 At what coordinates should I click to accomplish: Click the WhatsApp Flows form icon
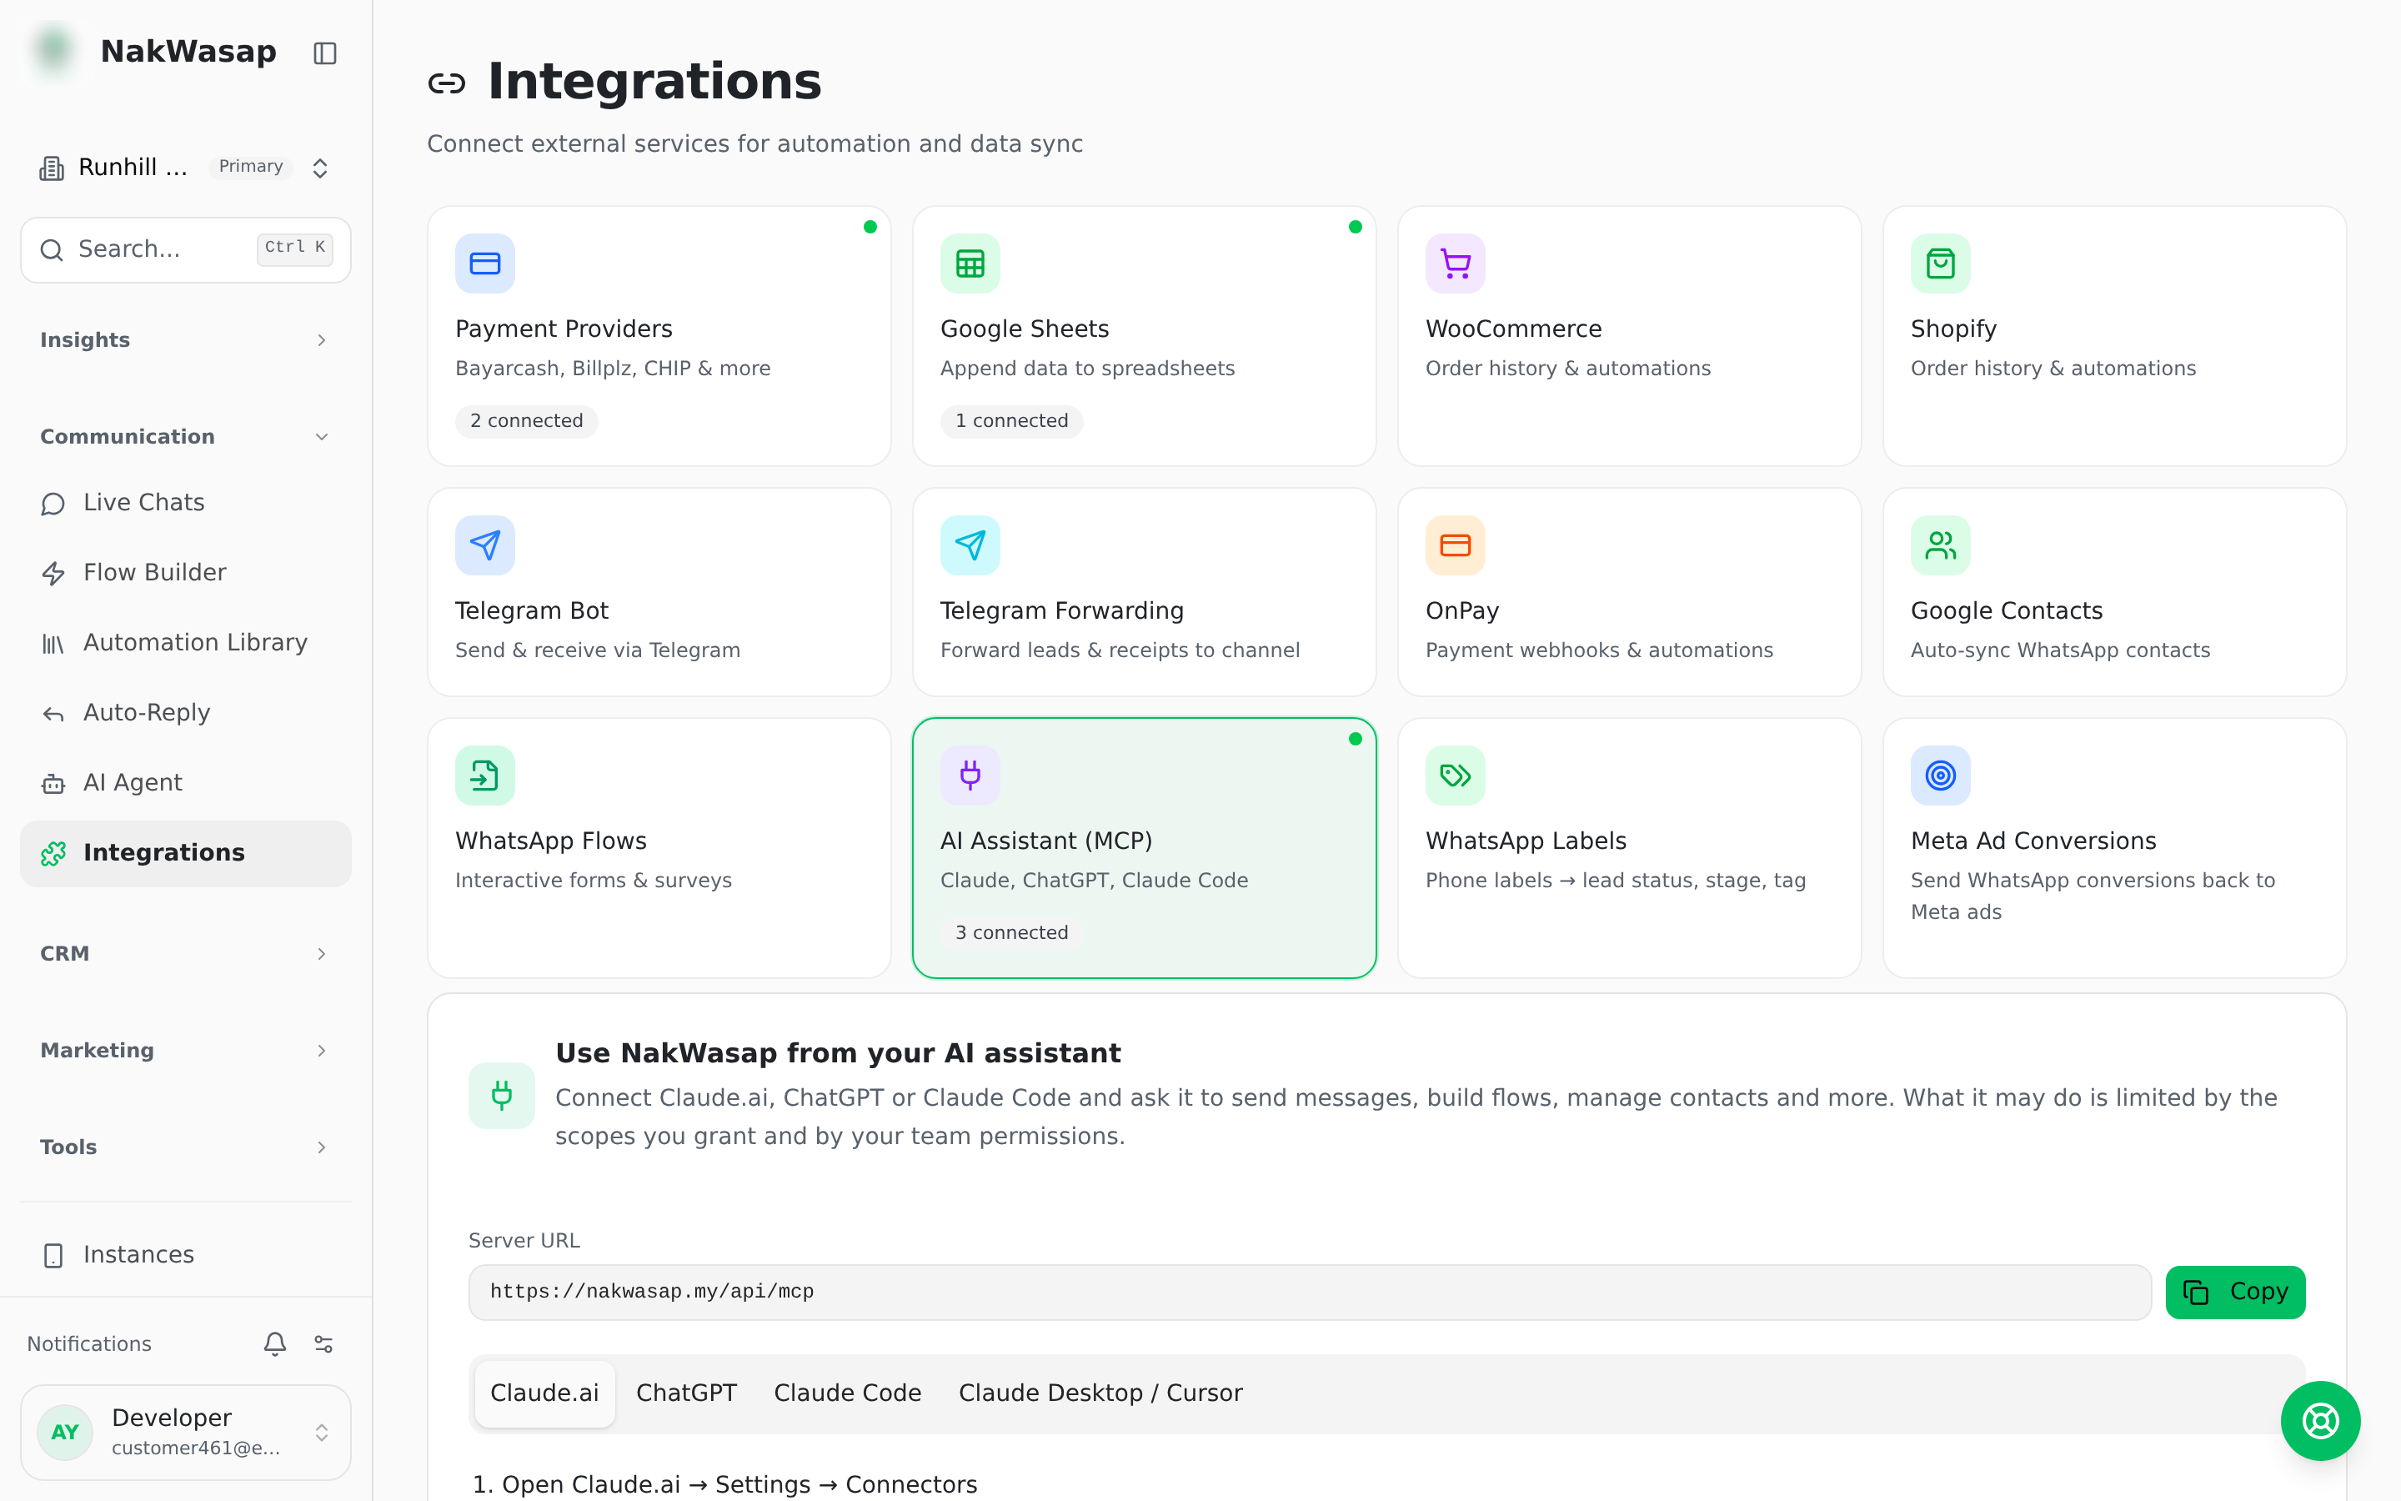click(484, 776)
